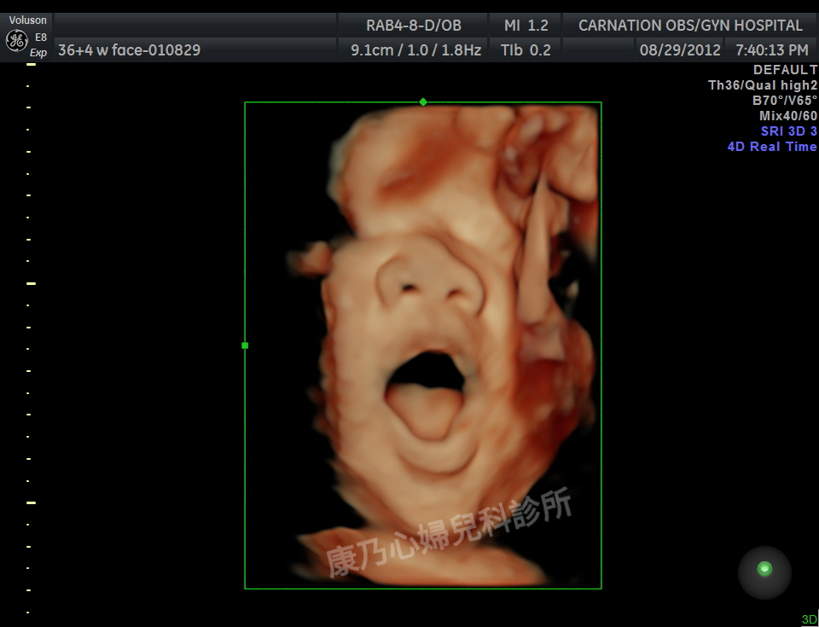Click the green trackball indicator
The height and width of the screenshot is (627, 819).
(x=764, y=568)
